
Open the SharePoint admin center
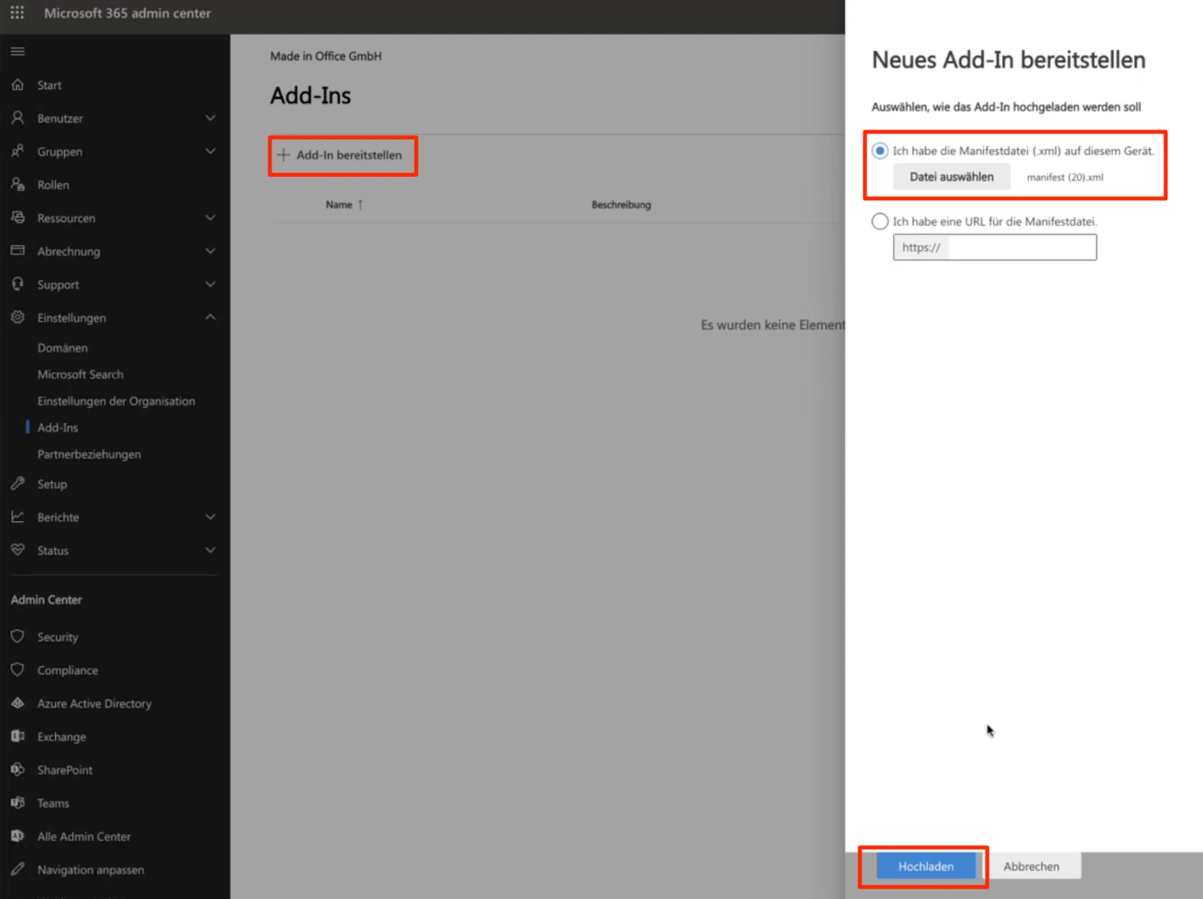65,769
